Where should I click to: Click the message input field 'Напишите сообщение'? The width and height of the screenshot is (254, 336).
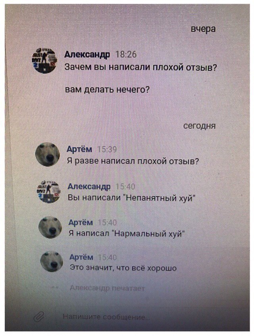(106, 317)
